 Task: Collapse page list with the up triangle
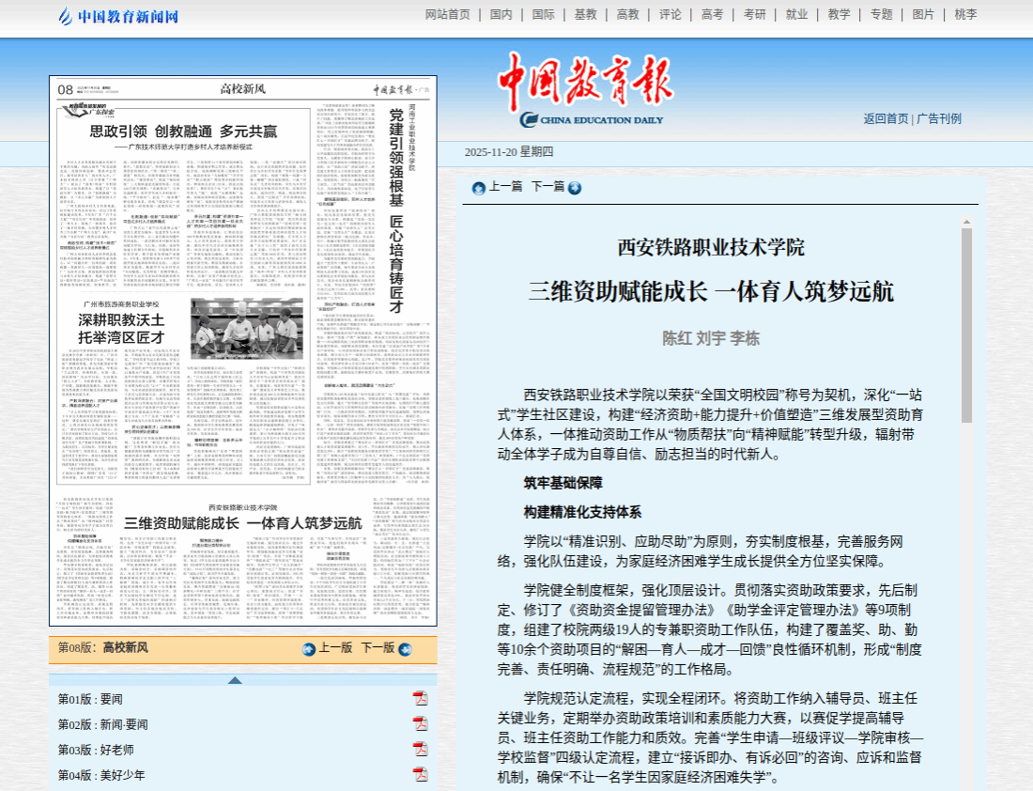tap(235, 680)
